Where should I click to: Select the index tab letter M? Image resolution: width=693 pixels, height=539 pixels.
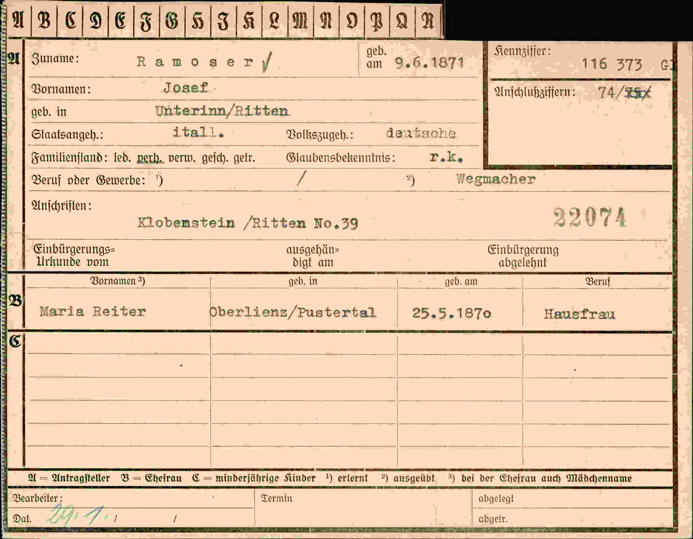300,21
